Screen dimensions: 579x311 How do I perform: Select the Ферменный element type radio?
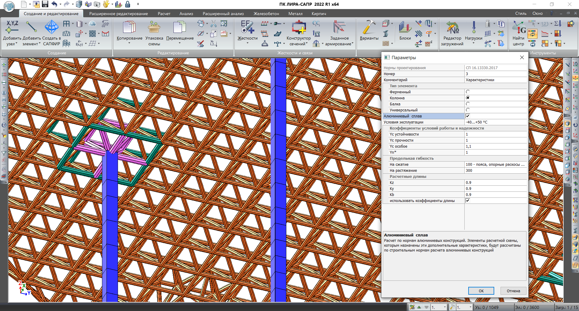(468, 92)
